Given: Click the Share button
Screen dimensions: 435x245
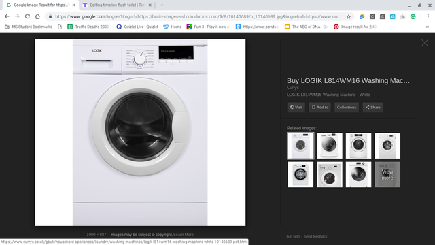Looking at the screenshot, I should click(372, 108).
